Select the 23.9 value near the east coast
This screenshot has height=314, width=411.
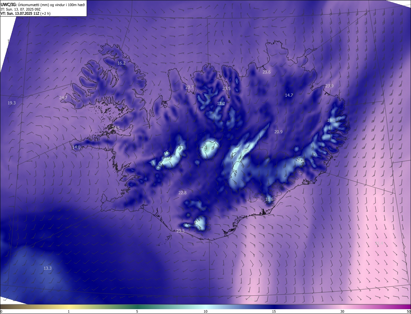click(x=329, y=86)
